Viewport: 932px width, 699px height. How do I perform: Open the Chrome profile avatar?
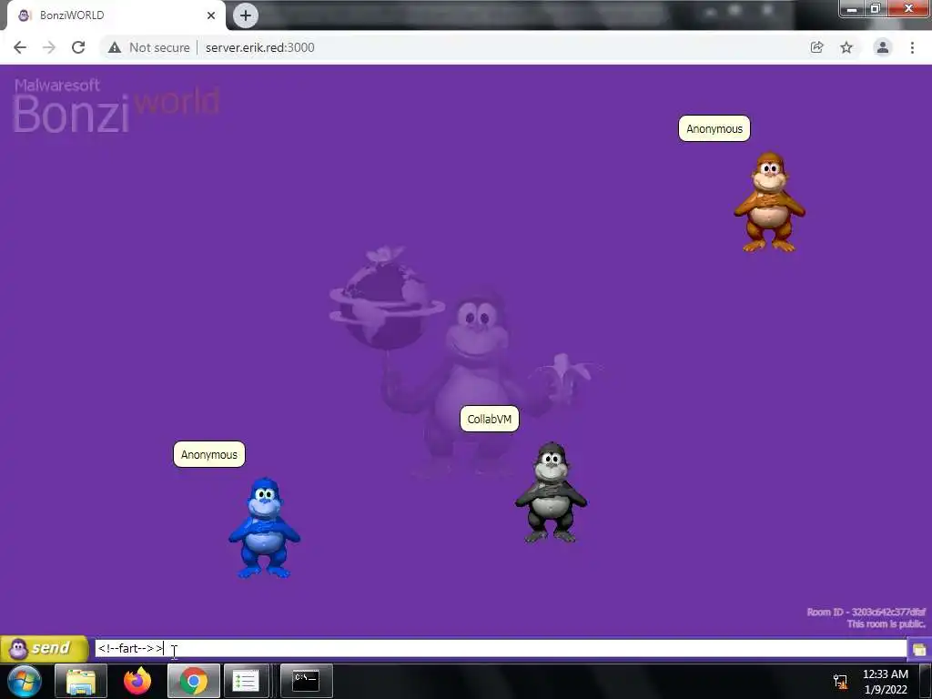pos(883,47)
